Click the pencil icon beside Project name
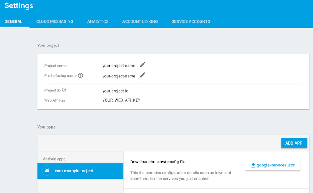The image size is (313, 193). point(143,64)
